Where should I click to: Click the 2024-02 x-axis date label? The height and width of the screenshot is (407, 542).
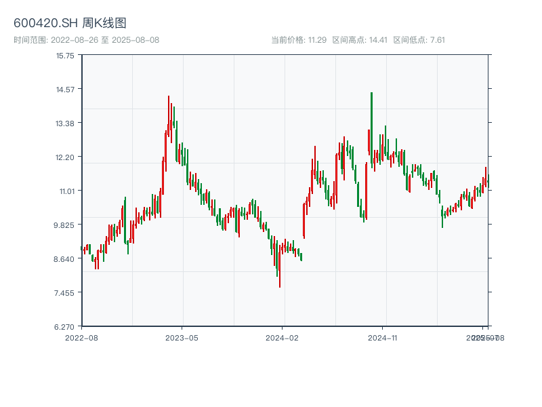(282, 337)
